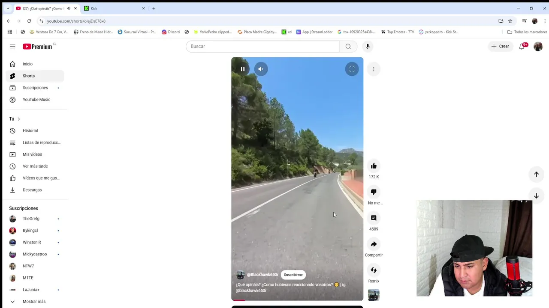Open Suscripciones in the sidebar

pos(35,88)
